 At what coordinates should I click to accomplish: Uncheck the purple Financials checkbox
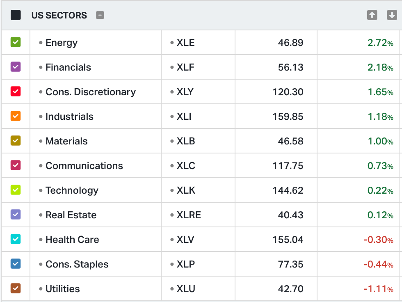tap(16, 67)
